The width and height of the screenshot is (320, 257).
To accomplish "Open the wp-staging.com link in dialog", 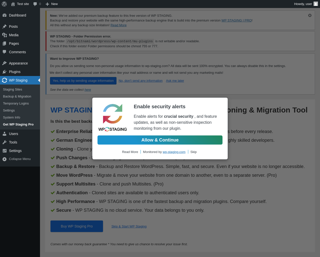I will click(x=174, y=152).
